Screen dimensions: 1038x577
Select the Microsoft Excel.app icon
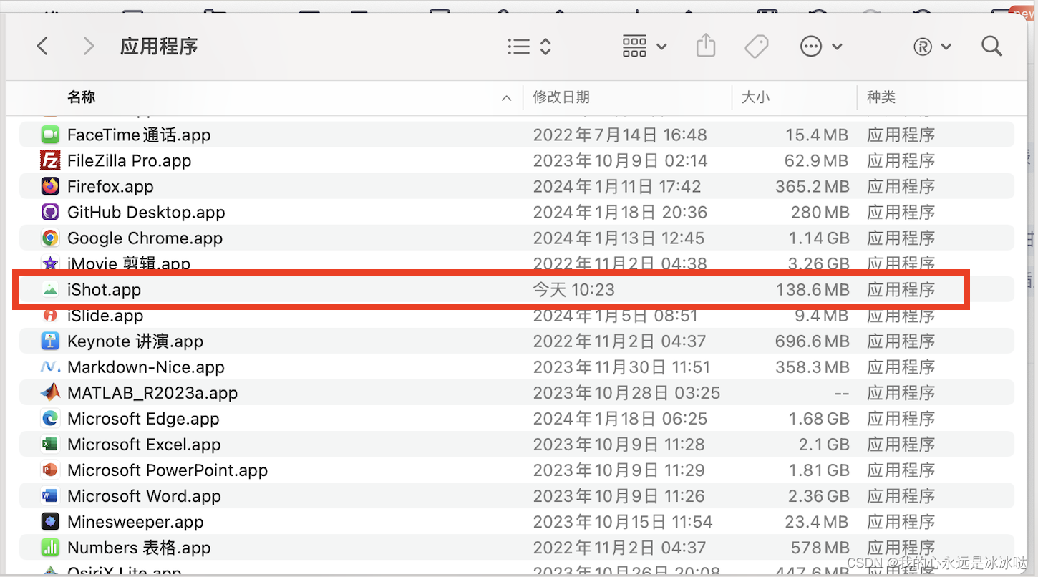tap(49, 444)
